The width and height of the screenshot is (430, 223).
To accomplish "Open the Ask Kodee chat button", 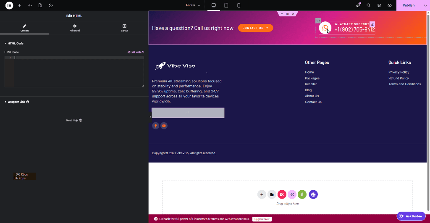I will [x=411, y=216].
